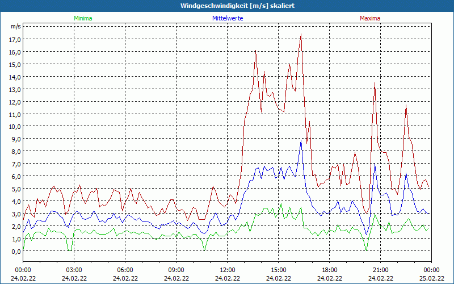Click the "1,0" y-axis value
454x284 pixels.
point(16,239)
